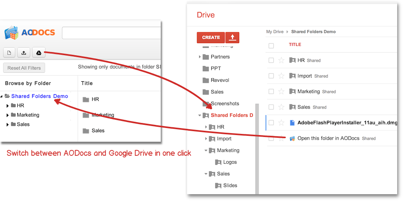Star the HR shared folder
The width and height of the screenshot is (405, 202).
click(x=281, y=60)
